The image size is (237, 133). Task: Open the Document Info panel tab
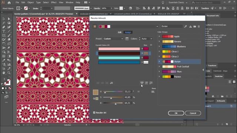[213, 16]
